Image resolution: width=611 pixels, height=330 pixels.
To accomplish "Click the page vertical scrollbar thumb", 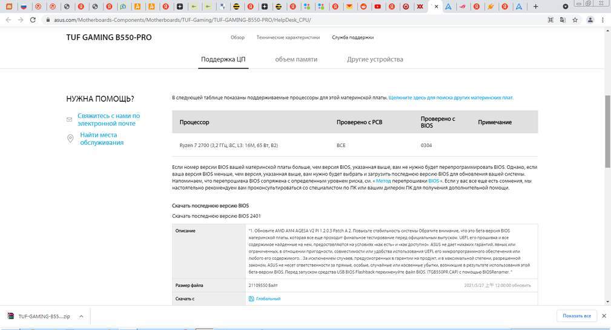I will [607, 131].
